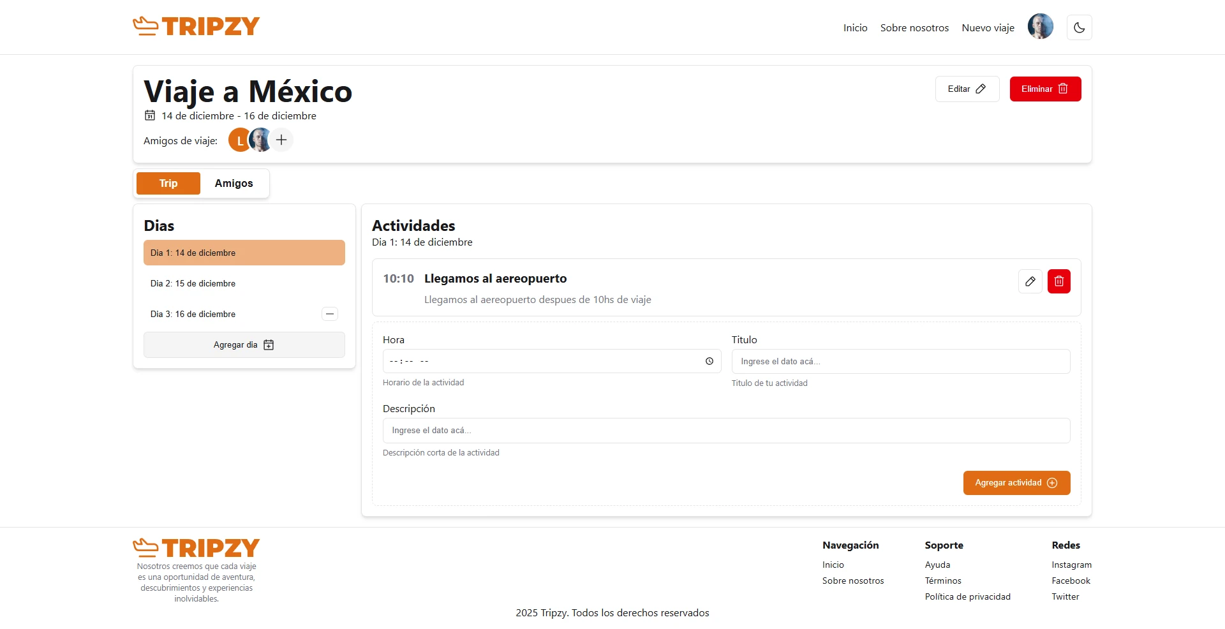Click the trash icon inside the Eliminar button
The image size is (1225, 629).
[1062, 89]
